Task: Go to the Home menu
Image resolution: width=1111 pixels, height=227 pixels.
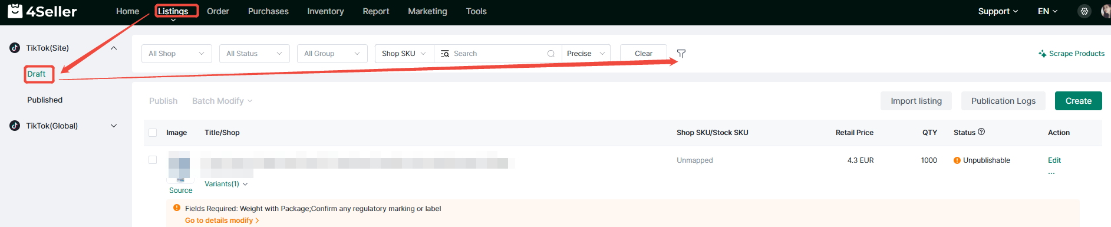Action: (128, 11)
